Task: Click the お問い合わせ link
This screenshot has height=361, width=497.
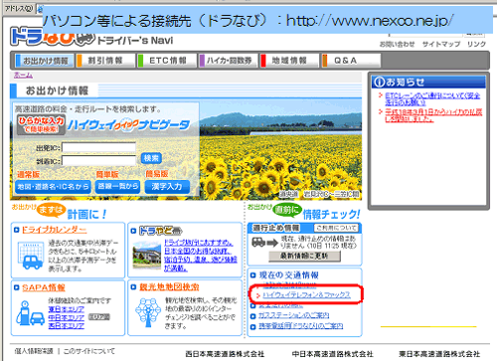Action: click(397, 44)
